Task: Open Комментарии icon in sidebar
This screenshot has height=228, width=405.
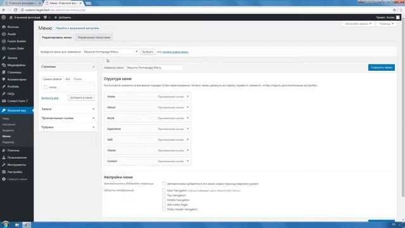Action: (4, 79)
